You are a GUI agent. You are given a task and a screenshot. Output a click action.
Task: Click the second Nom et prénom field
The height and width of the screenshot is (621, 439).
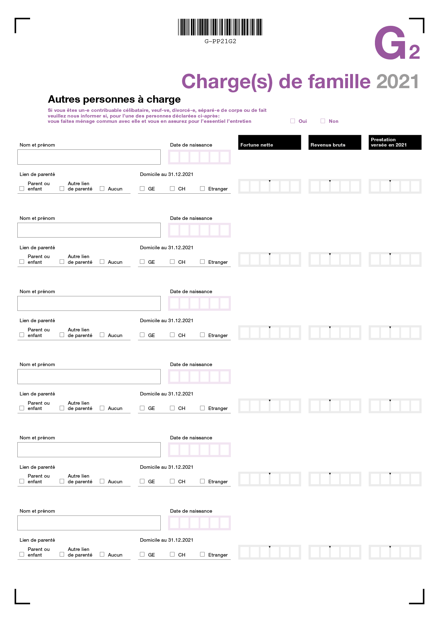tap(89, 230)
